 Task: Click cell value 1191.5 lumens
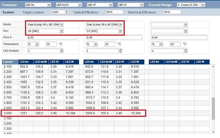point(25,103)
